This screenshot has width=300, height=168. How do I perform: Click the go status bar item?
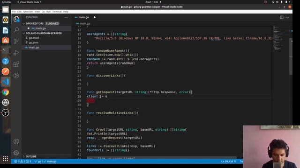click(38, 161)
